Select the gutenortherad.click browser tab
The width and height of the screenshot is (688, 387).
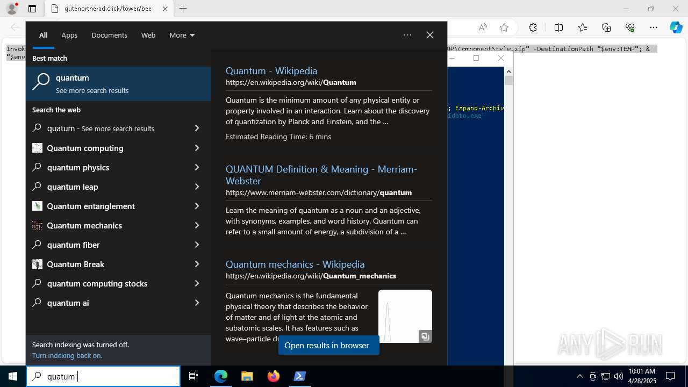point(107,9)
